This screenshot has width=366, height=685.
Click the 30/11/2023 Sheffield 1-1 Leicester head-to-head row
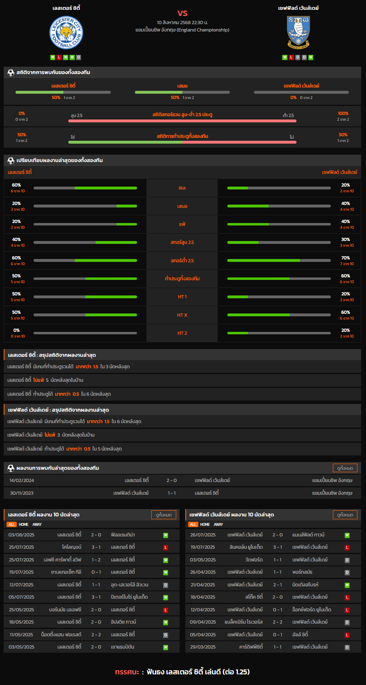pyautogui.click(x=182, y=493)
